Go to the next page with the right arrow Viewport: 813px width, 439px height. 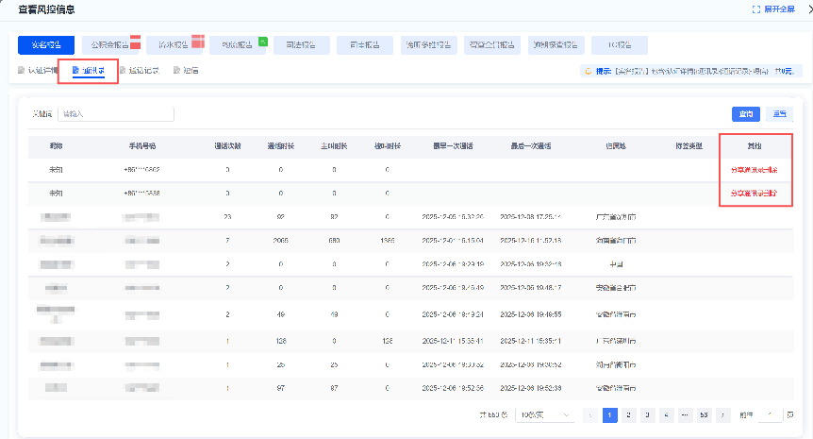pos(723,414)
